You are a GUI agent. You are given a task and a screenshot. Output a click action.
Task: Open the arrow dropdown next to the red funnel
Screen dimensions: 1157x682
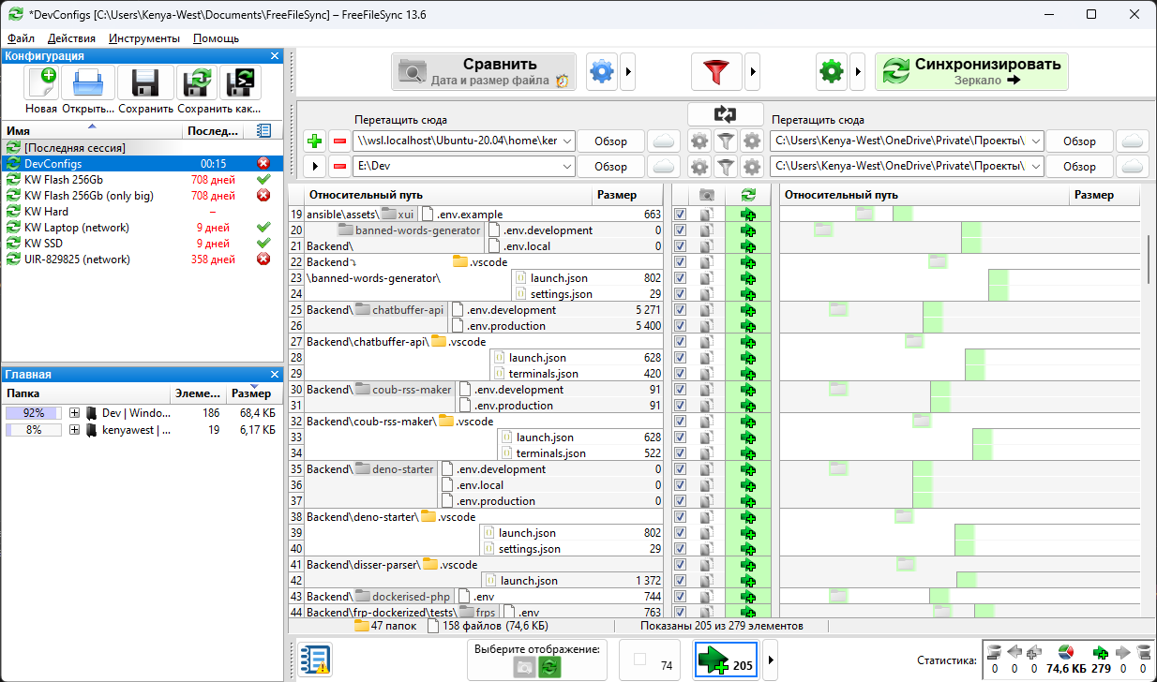coord(751,71)
